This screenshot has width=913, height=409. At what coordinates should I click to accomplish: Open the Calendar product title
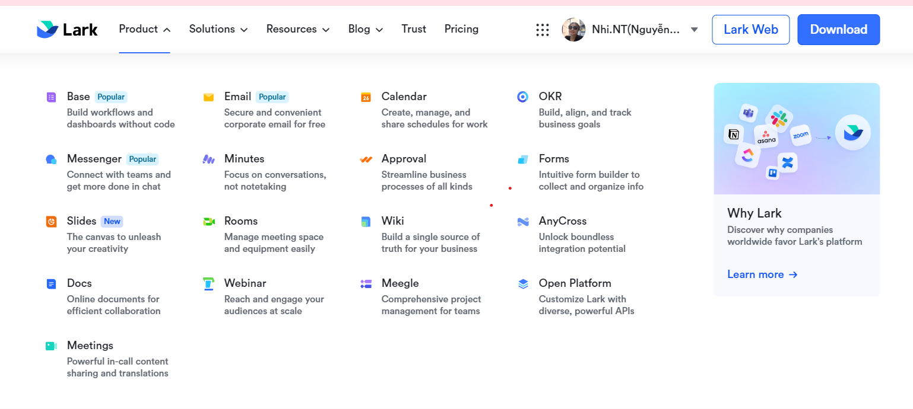pos(404,97)
